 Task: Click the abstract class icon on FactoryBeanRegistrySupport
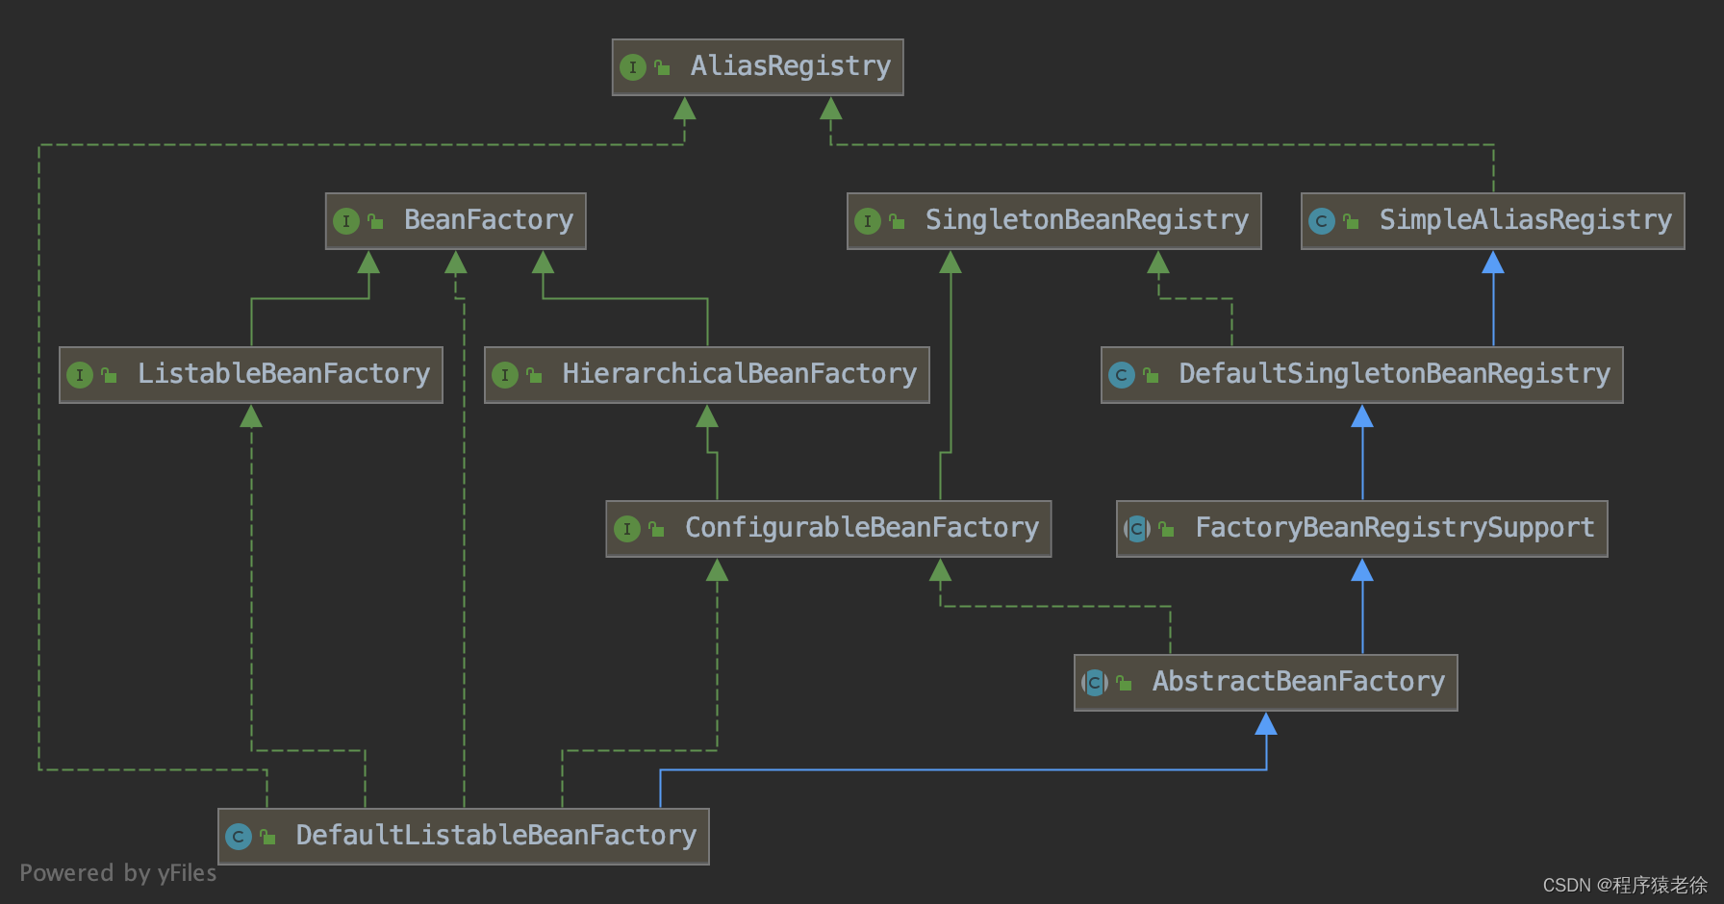click(x=1137, y=529)
